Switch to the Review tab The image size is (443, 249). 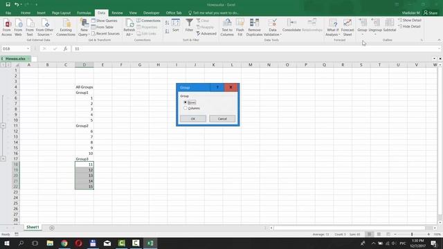[x=117, y=13]
